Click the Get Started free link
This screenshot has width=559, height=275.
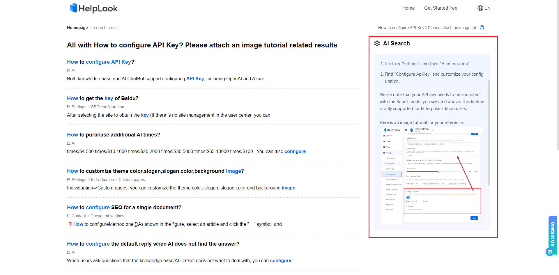click(x=441, y=8)
